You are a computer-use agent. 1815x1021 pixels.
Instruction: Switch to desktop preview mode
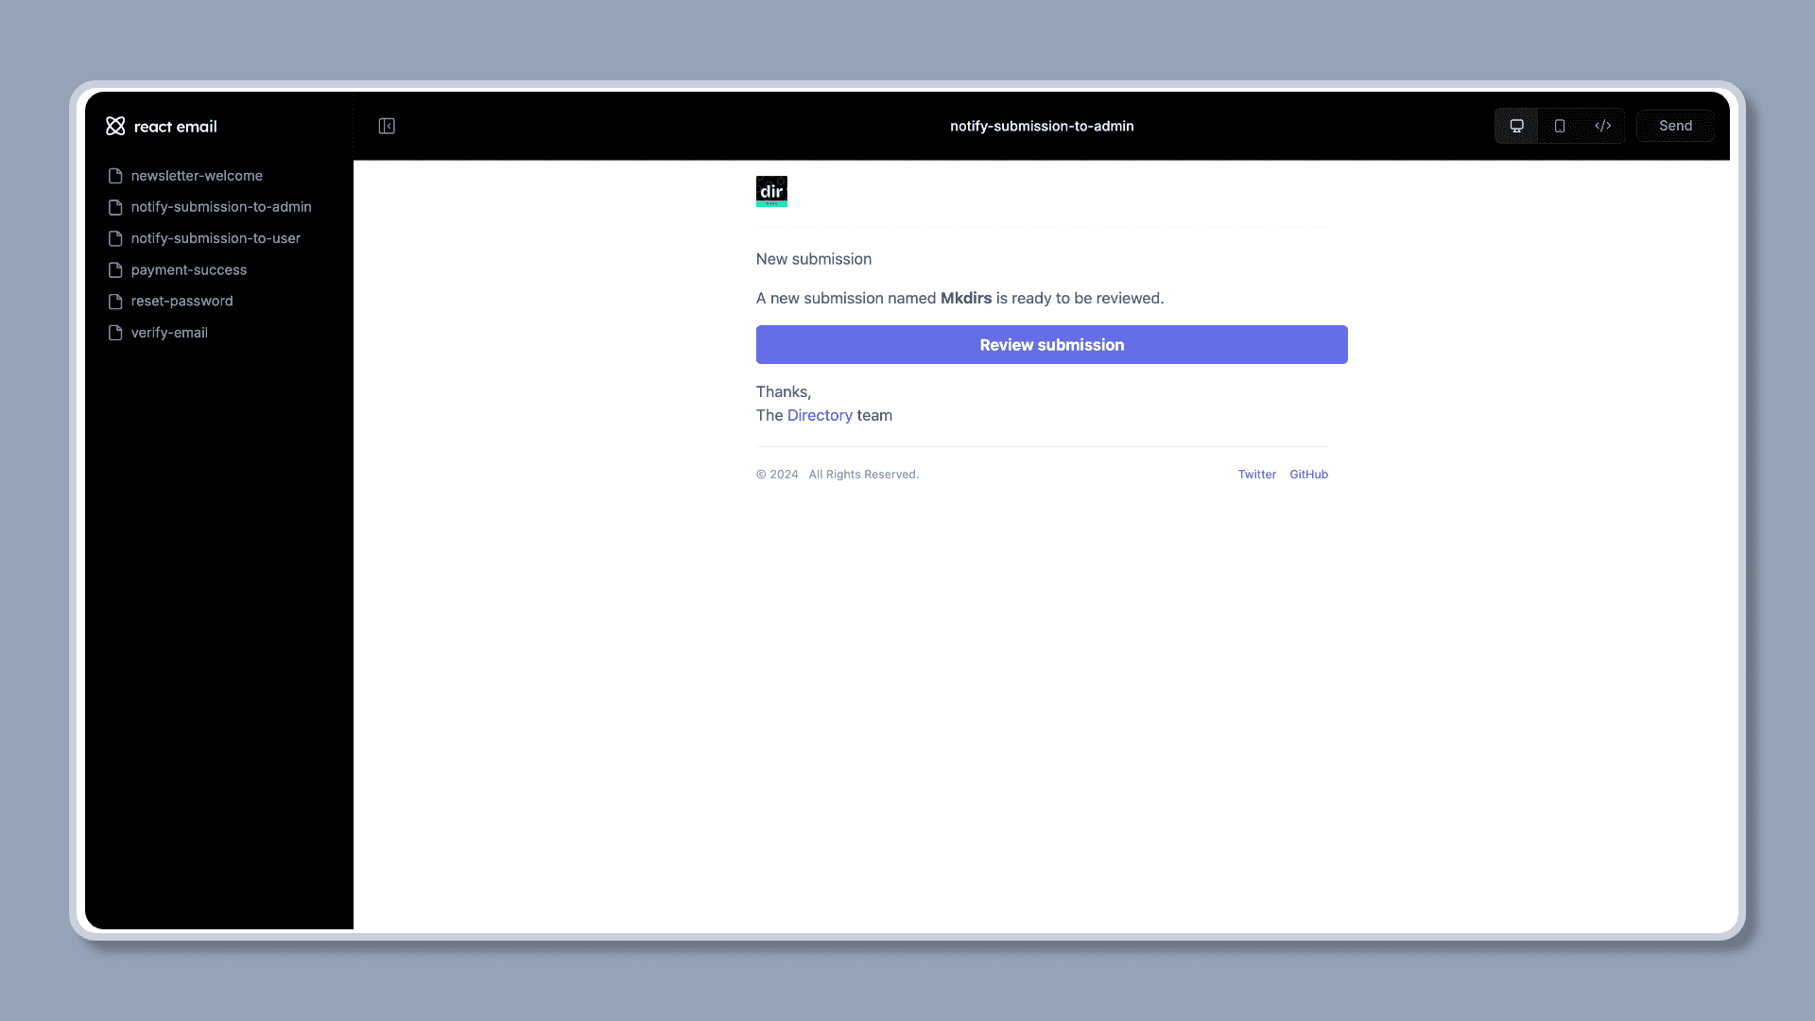coord(1516,125)
